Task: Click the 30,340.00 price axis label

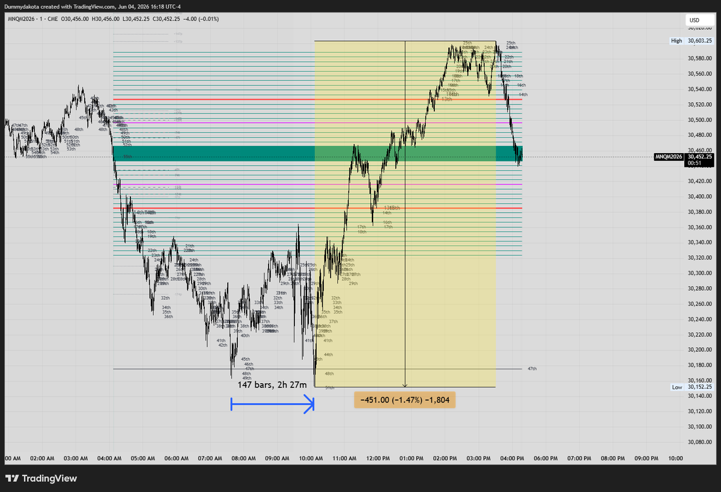Action: point(700,242)
